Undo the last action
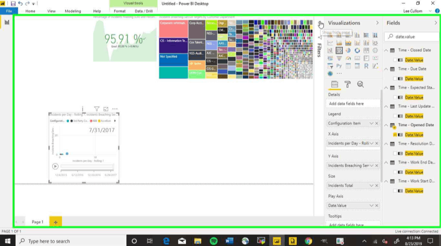The image size is (442, 246). (20, 4)
